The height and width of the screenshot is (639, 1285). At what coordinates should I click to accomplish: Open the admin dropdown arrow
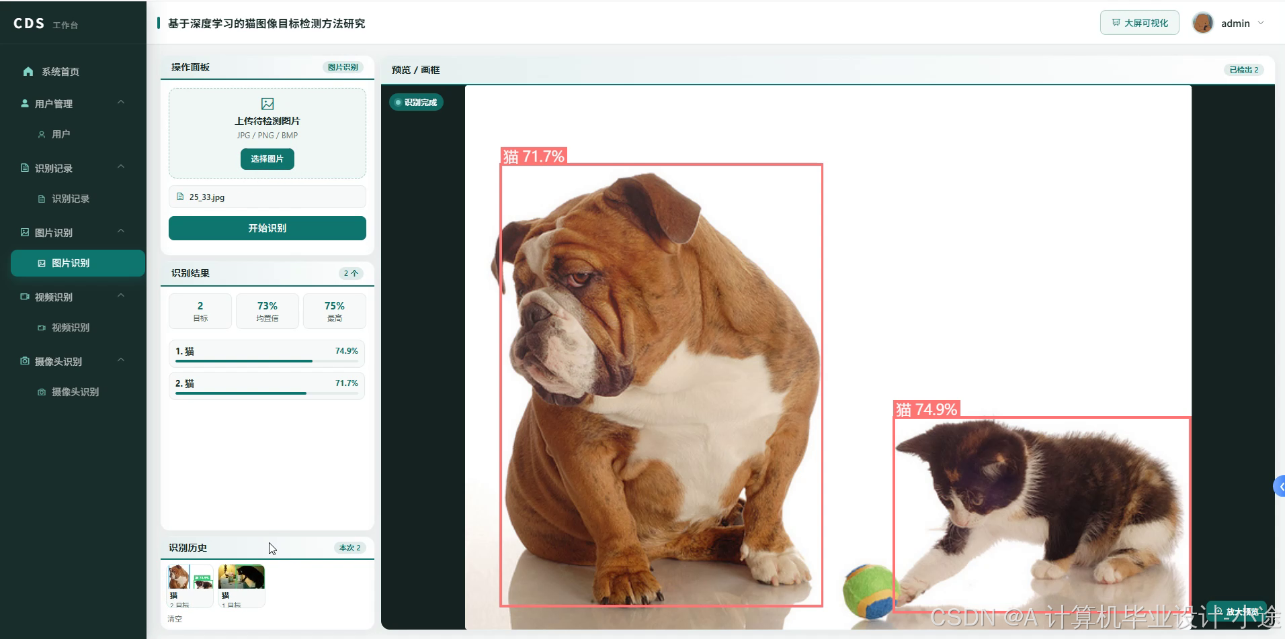pyautogui.click(x=1261, y=23)
